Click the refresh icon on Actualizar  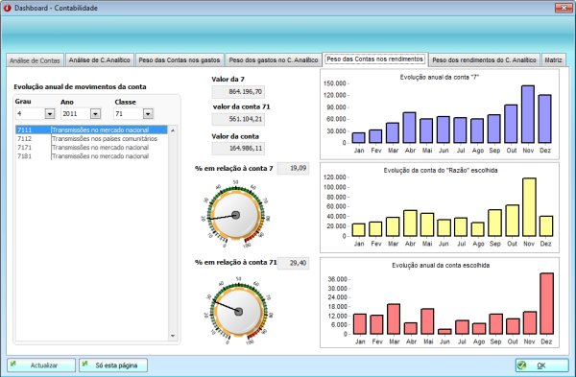(x=13, y=364)
